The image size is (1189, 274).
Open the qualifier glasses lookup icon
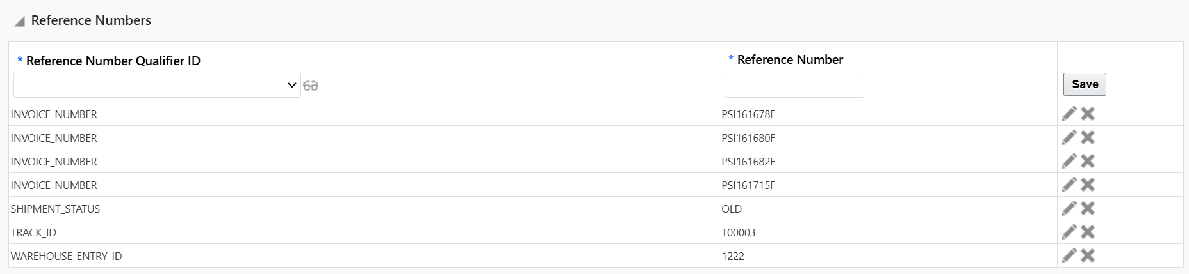tap(311, 86)
